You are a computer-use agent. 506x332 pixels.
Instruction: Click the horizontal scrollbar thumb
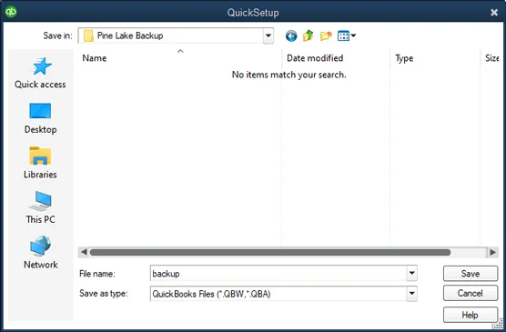[270, 252]
